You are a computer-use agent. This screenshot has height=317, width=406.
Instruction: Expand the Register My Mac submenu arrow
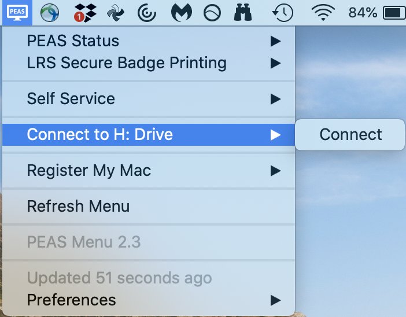coord(275,171)
